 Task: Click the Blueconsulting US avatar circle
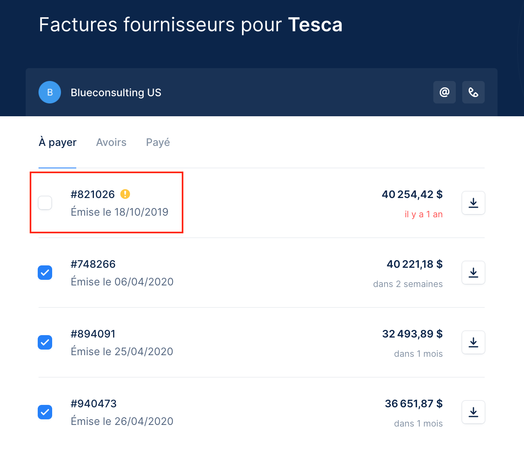tap(50, 92)
